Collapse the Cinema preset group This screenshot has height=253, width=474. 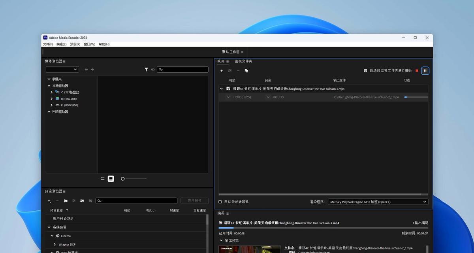click(52, 236)
